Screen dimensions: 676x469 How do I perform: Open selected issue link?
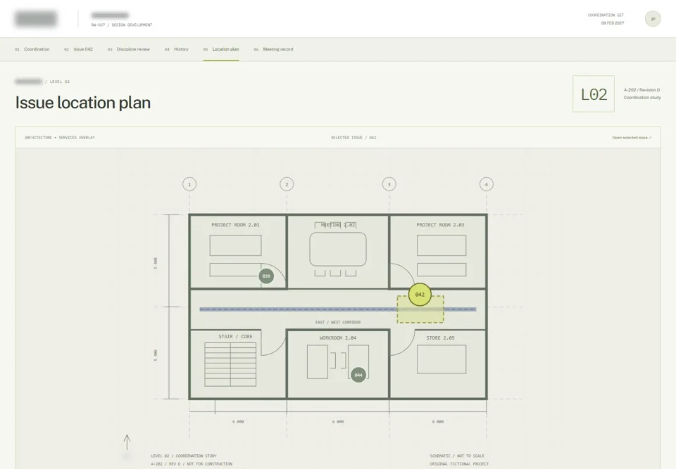tap(632, 138)
